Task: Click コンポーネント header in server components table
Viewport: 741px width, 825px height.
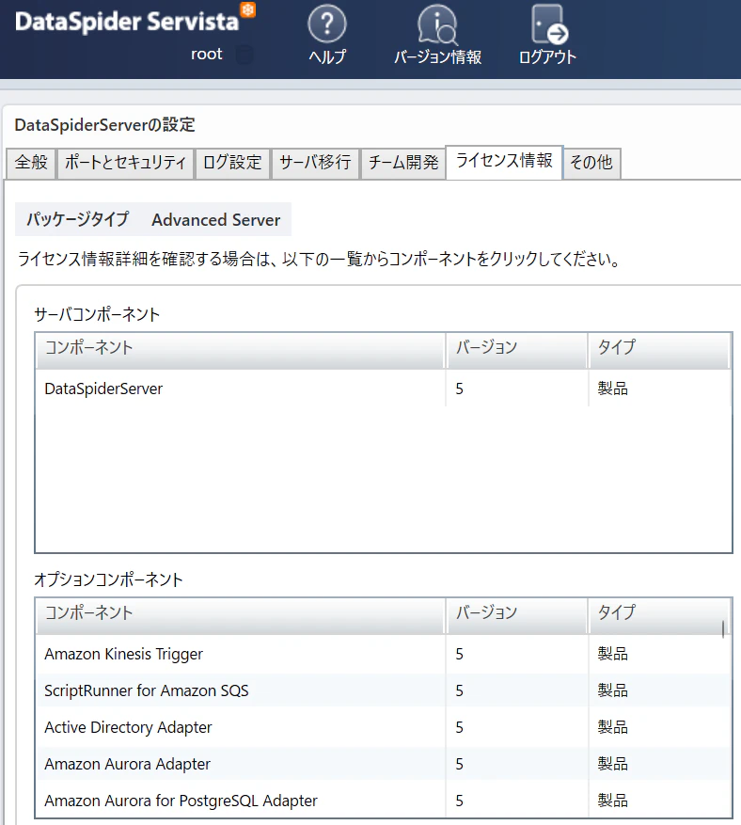Action: pyautogui.click(x=241, y=350)
